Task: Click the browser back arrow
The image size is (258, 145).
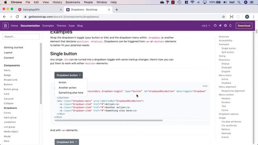Action: tap(4, 17)
